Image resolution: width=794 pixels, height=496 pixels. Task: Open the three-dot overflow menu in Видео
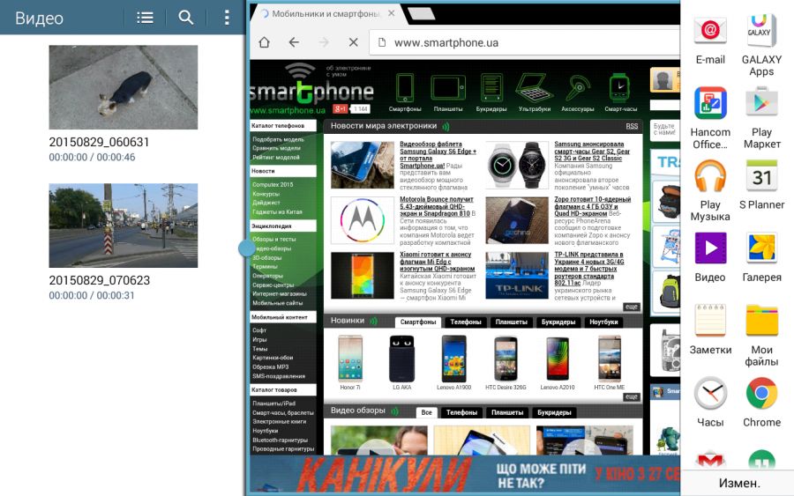227,18
